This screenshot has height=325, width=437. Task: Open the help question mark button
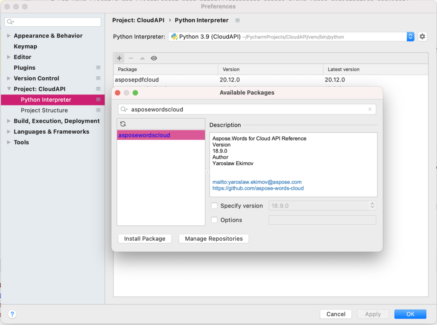click(x=12, y=314)
